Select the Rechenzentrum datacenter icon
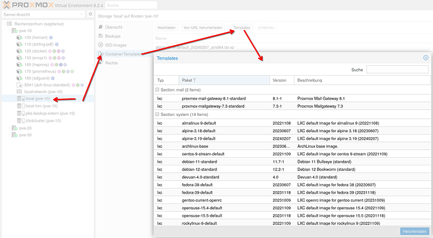The width and height of the screenshot is (433, 238). click(x=9, y=24)
